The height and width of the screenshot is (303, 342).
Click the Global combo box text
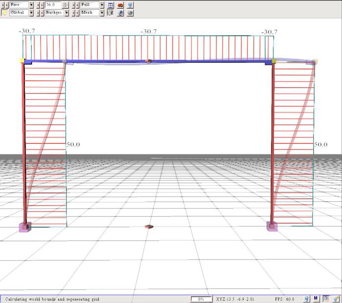coord(19,13)
